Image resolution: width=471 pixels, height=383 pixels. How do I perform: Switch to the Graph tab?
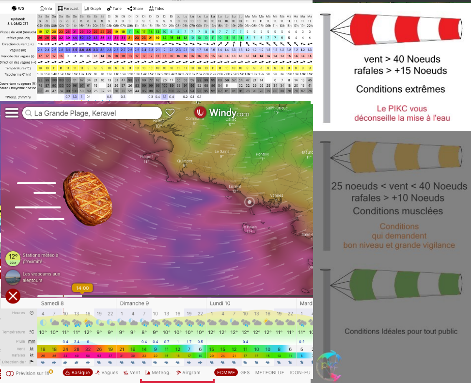click(93, 8)
